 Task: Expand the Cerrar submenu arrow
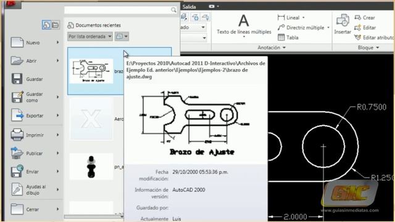coord(57,209)
